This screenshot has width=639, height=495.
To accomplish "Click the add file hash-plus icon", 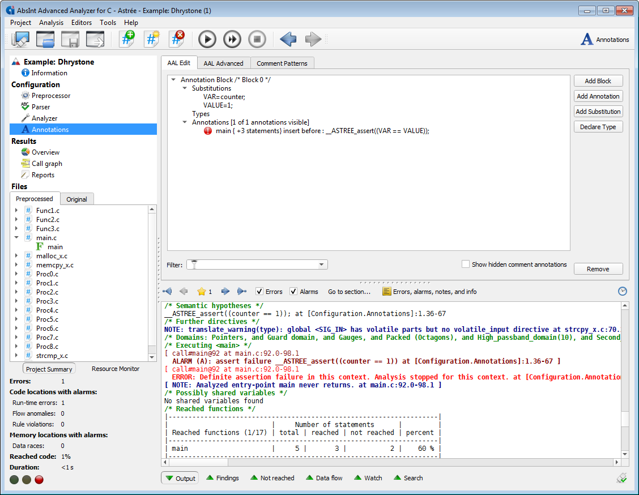I will click(x=127, y=40).
